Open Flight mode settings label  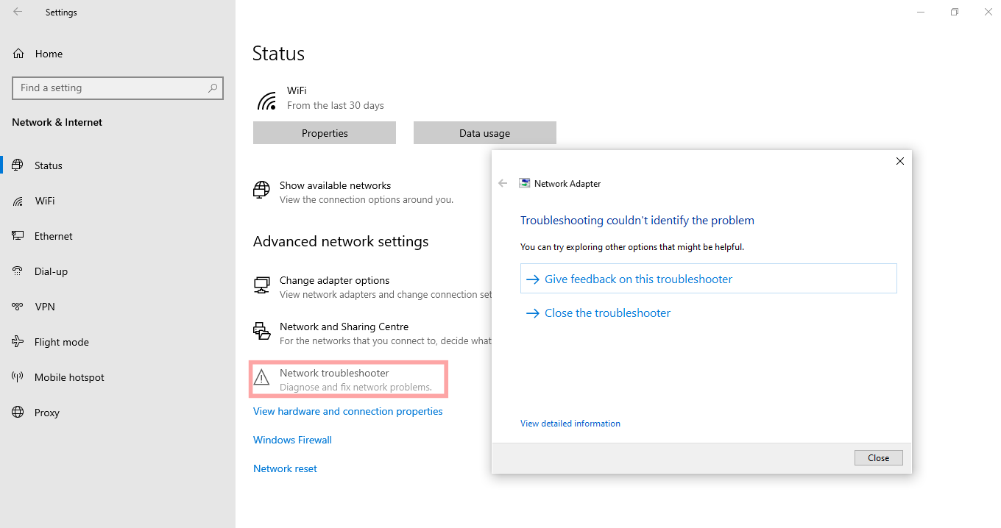point(62,342)
